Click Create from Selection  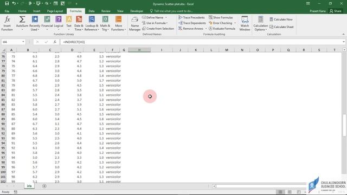pos(158,29)
